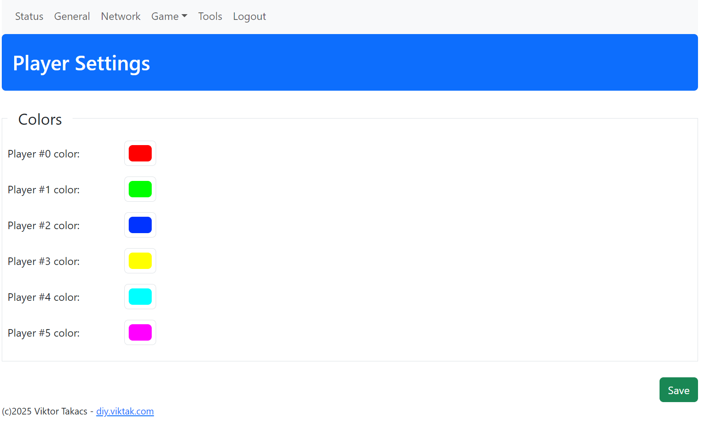The image size is (702, 422).
Task: Expand the Game dropdown menu
Action: pyautogui.click(x=169, y=16)
